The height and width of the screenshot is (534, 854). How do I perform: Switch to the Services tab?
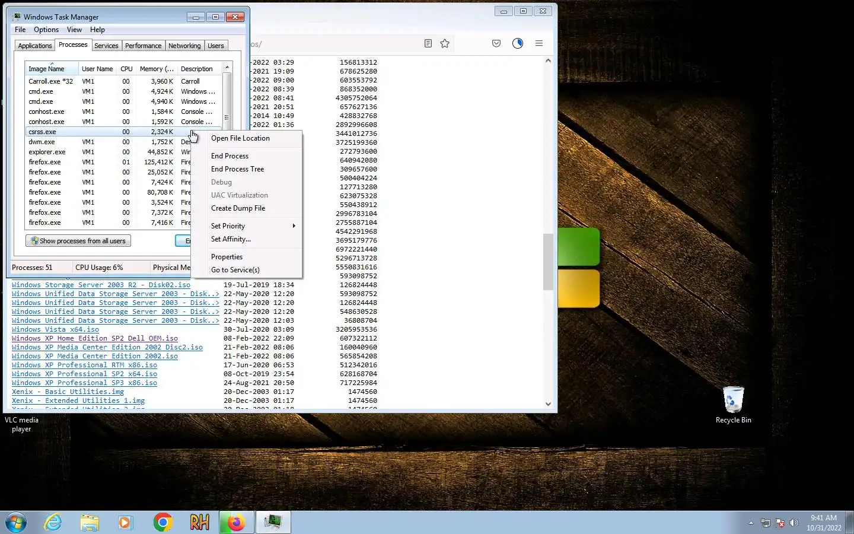[x=106, y=46]
